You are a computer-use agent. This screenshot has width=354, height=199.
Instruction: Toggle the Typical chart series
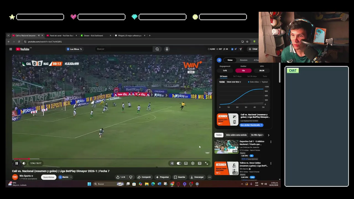pos(264,82)
